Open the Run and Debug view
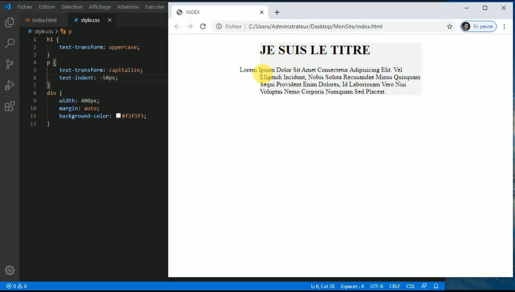This screenshot has width=515, height=292. 9,85
